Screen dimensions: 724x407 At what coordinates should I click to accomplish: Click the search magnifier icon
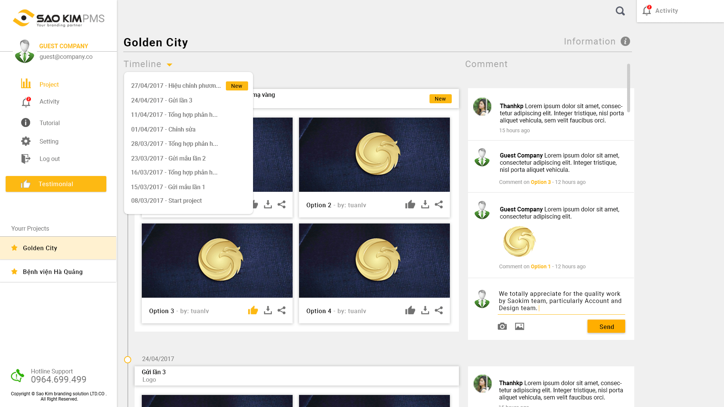(620, 11)
